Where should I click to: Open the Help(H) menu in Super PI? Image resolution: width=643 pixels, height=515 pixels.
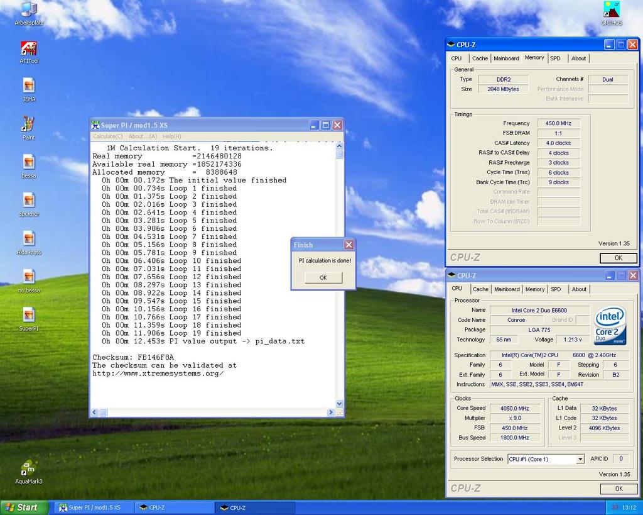pos(172,136)
